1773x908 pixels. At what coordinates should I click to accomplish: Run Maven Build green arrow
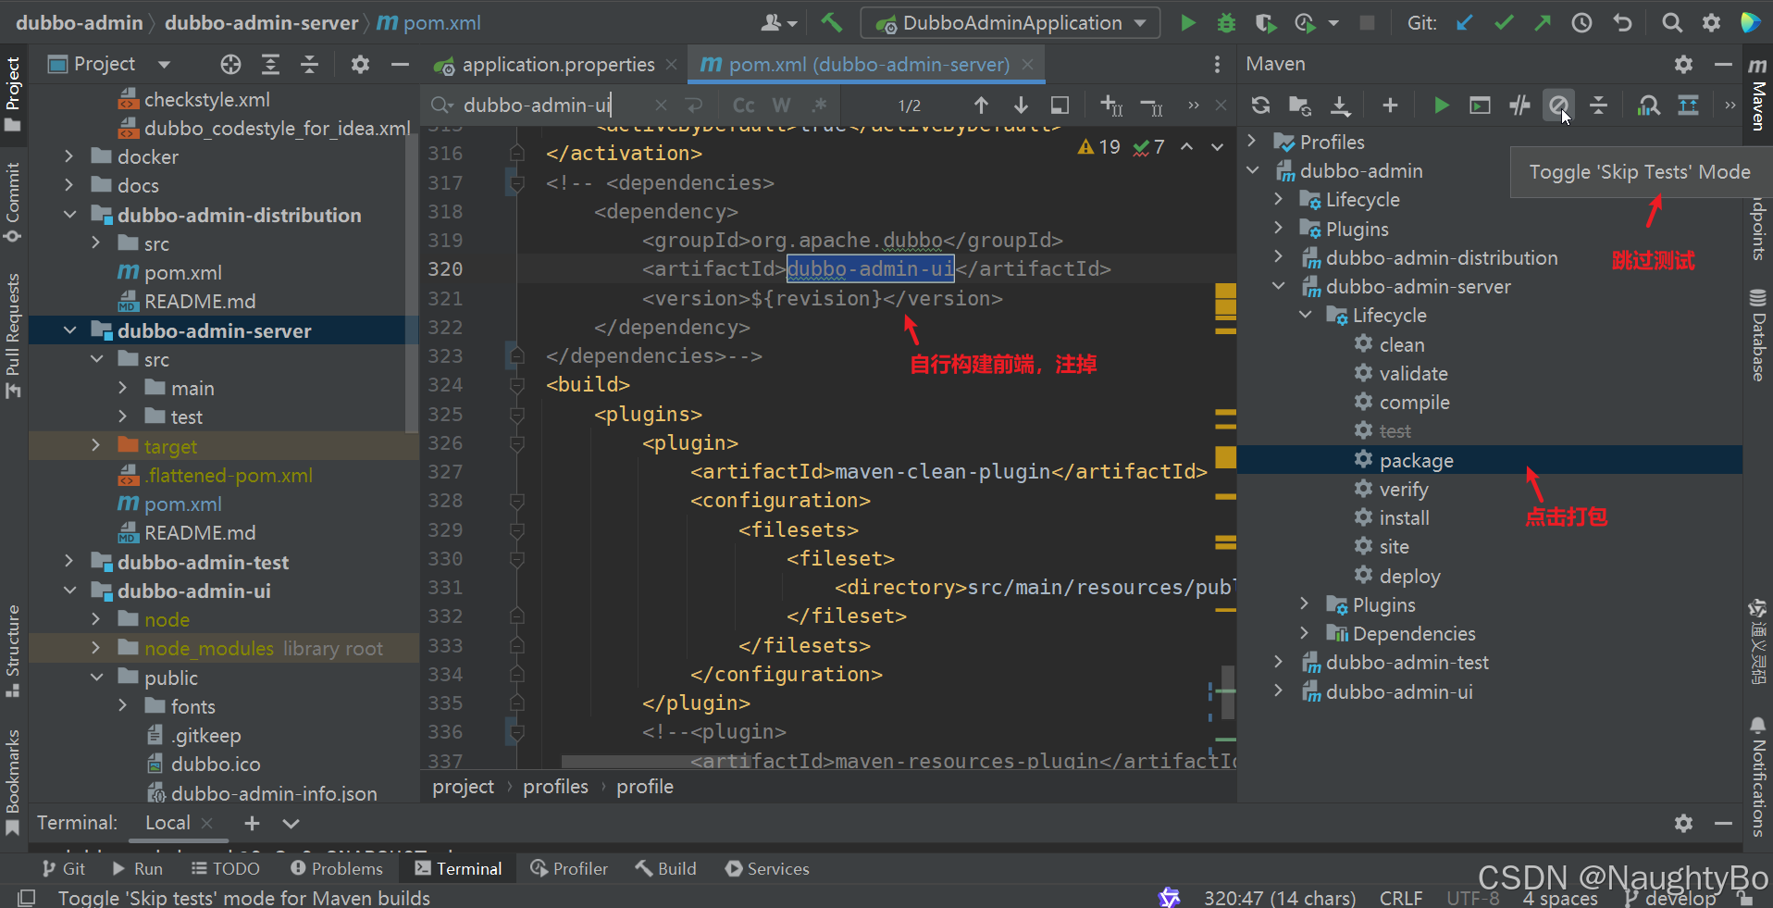pyautogui.click(x=1441, y=106)
